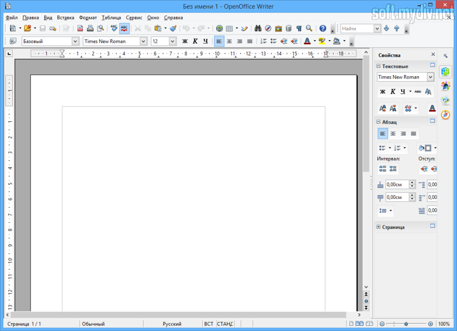Image resolution: width=457 pixels, height=331 pixels.
Task: Open the Вставка menu
Action: point(66,17)
